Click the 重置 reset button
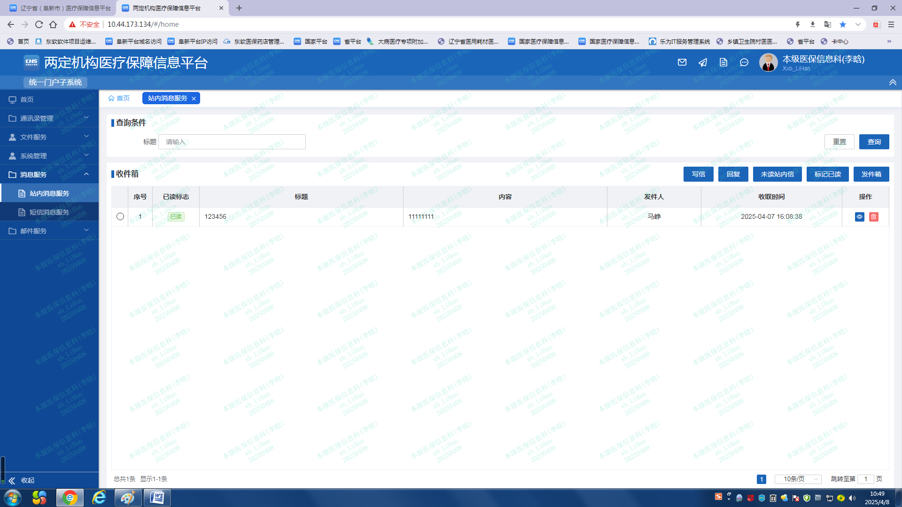 pos(840,142)
